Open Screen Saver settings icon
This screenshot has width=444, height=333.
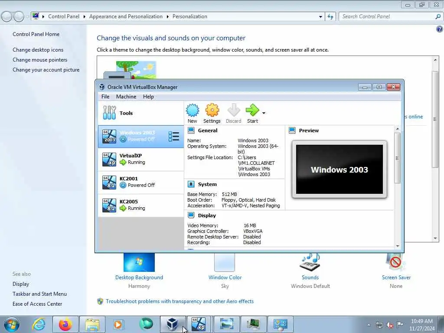pos(396,262)
